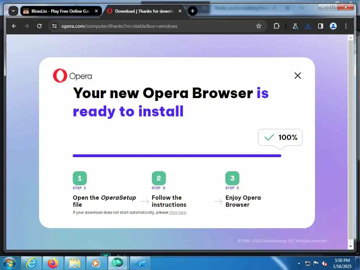Click the Opera logo on the card
The image size is (360, 270).
tap(72, 76)
